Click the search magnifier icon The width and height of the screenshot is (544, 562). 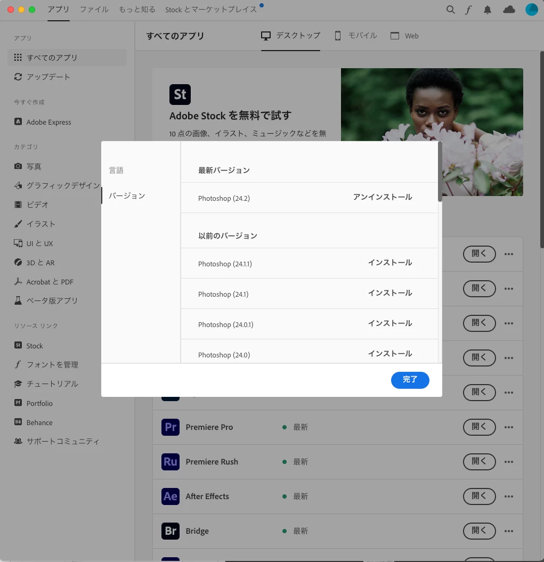click(x=450, y=10)
